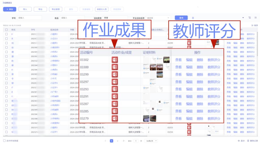Click 教师评分 link in row 03250
260x144 pixels.
click(x=250, y=132)
